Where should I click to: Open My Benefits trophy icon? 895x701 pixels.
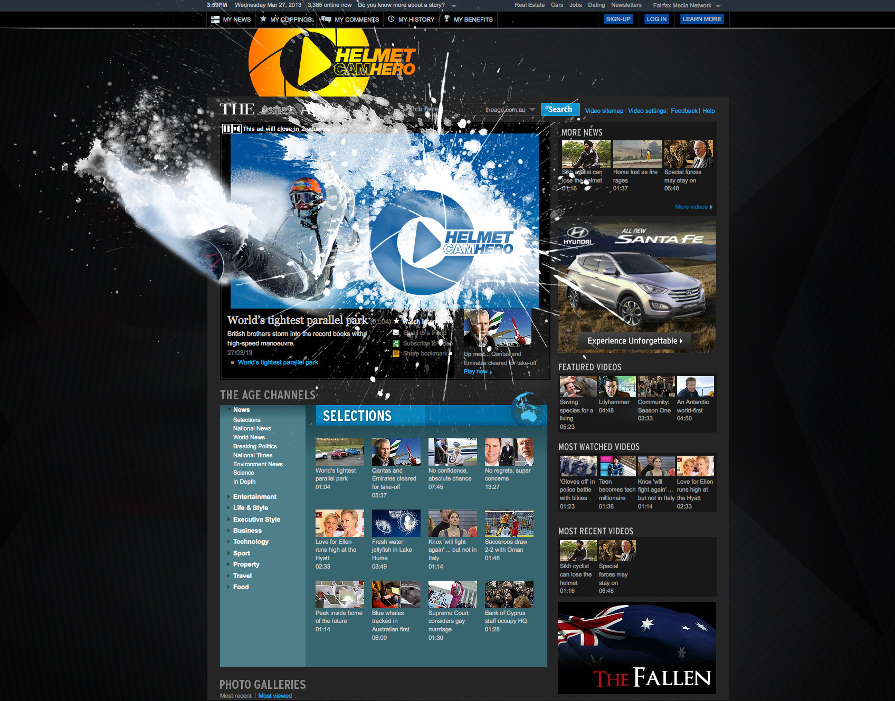click(447, 19)
